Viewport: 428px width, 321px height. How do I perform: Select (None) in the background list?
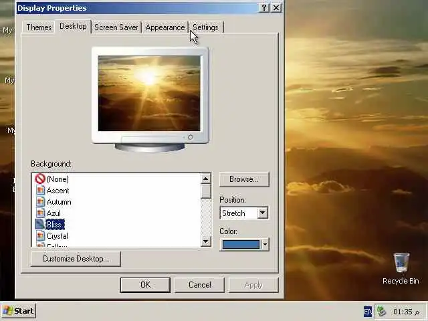click(x=58, y=179)
